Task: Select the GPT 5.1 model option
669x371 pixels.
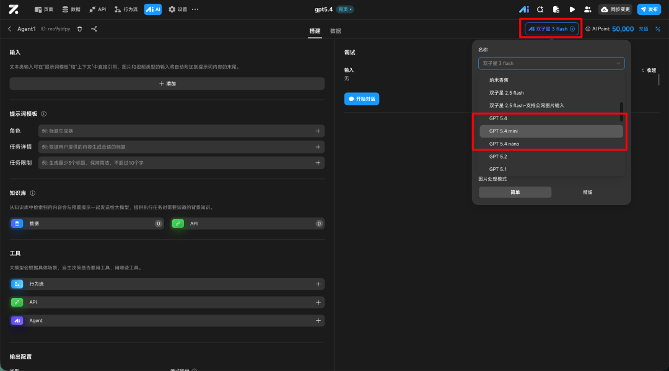Action: (551, 169)
